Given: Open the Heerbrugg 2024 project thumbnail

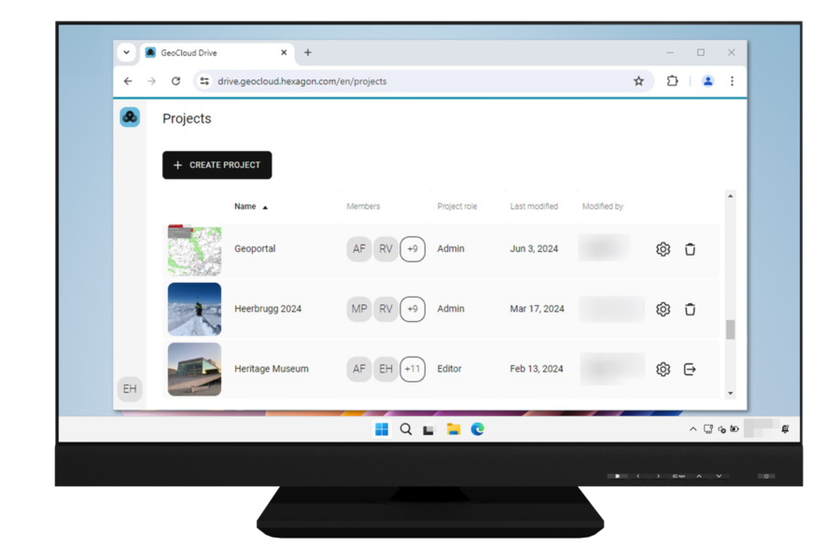Looking at the screenshot, I should pyautogui.click(x=194, y=309).
